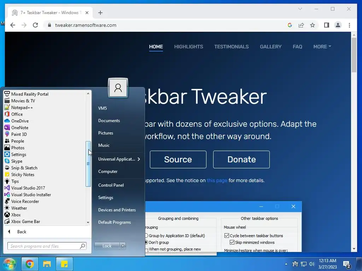Open Settings gear icon in programs list
Viewport: 362px width, 271px height.
[7, 155]
